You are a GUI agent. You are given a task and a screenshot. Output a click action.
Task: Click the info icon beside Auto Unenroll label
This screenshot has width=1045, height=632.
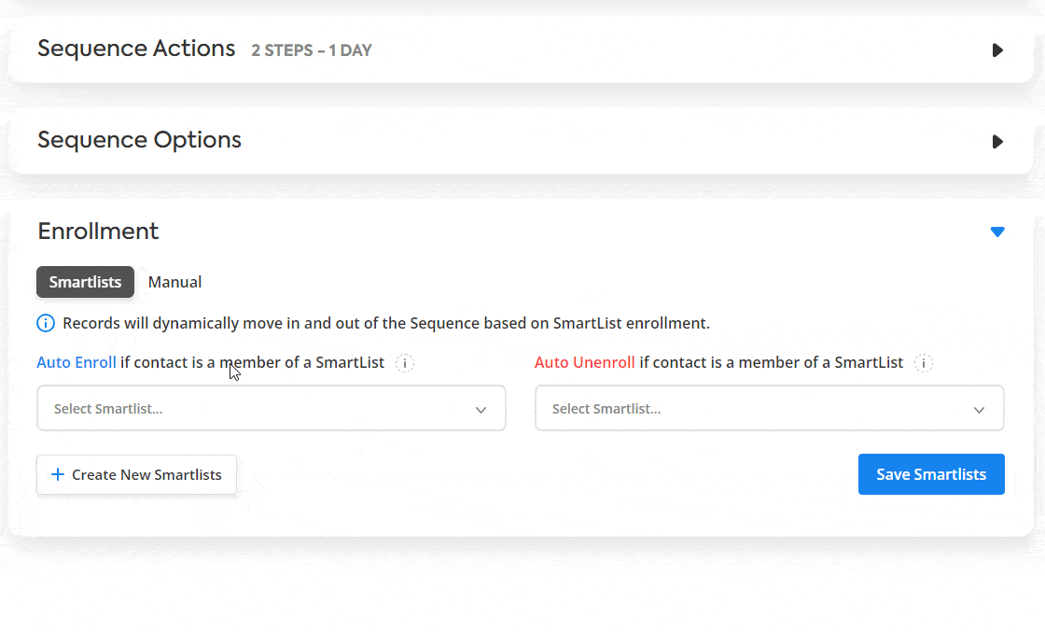tap(923, 362)
